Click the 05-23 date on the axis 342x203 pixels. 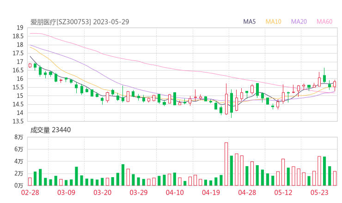[319, 192]
